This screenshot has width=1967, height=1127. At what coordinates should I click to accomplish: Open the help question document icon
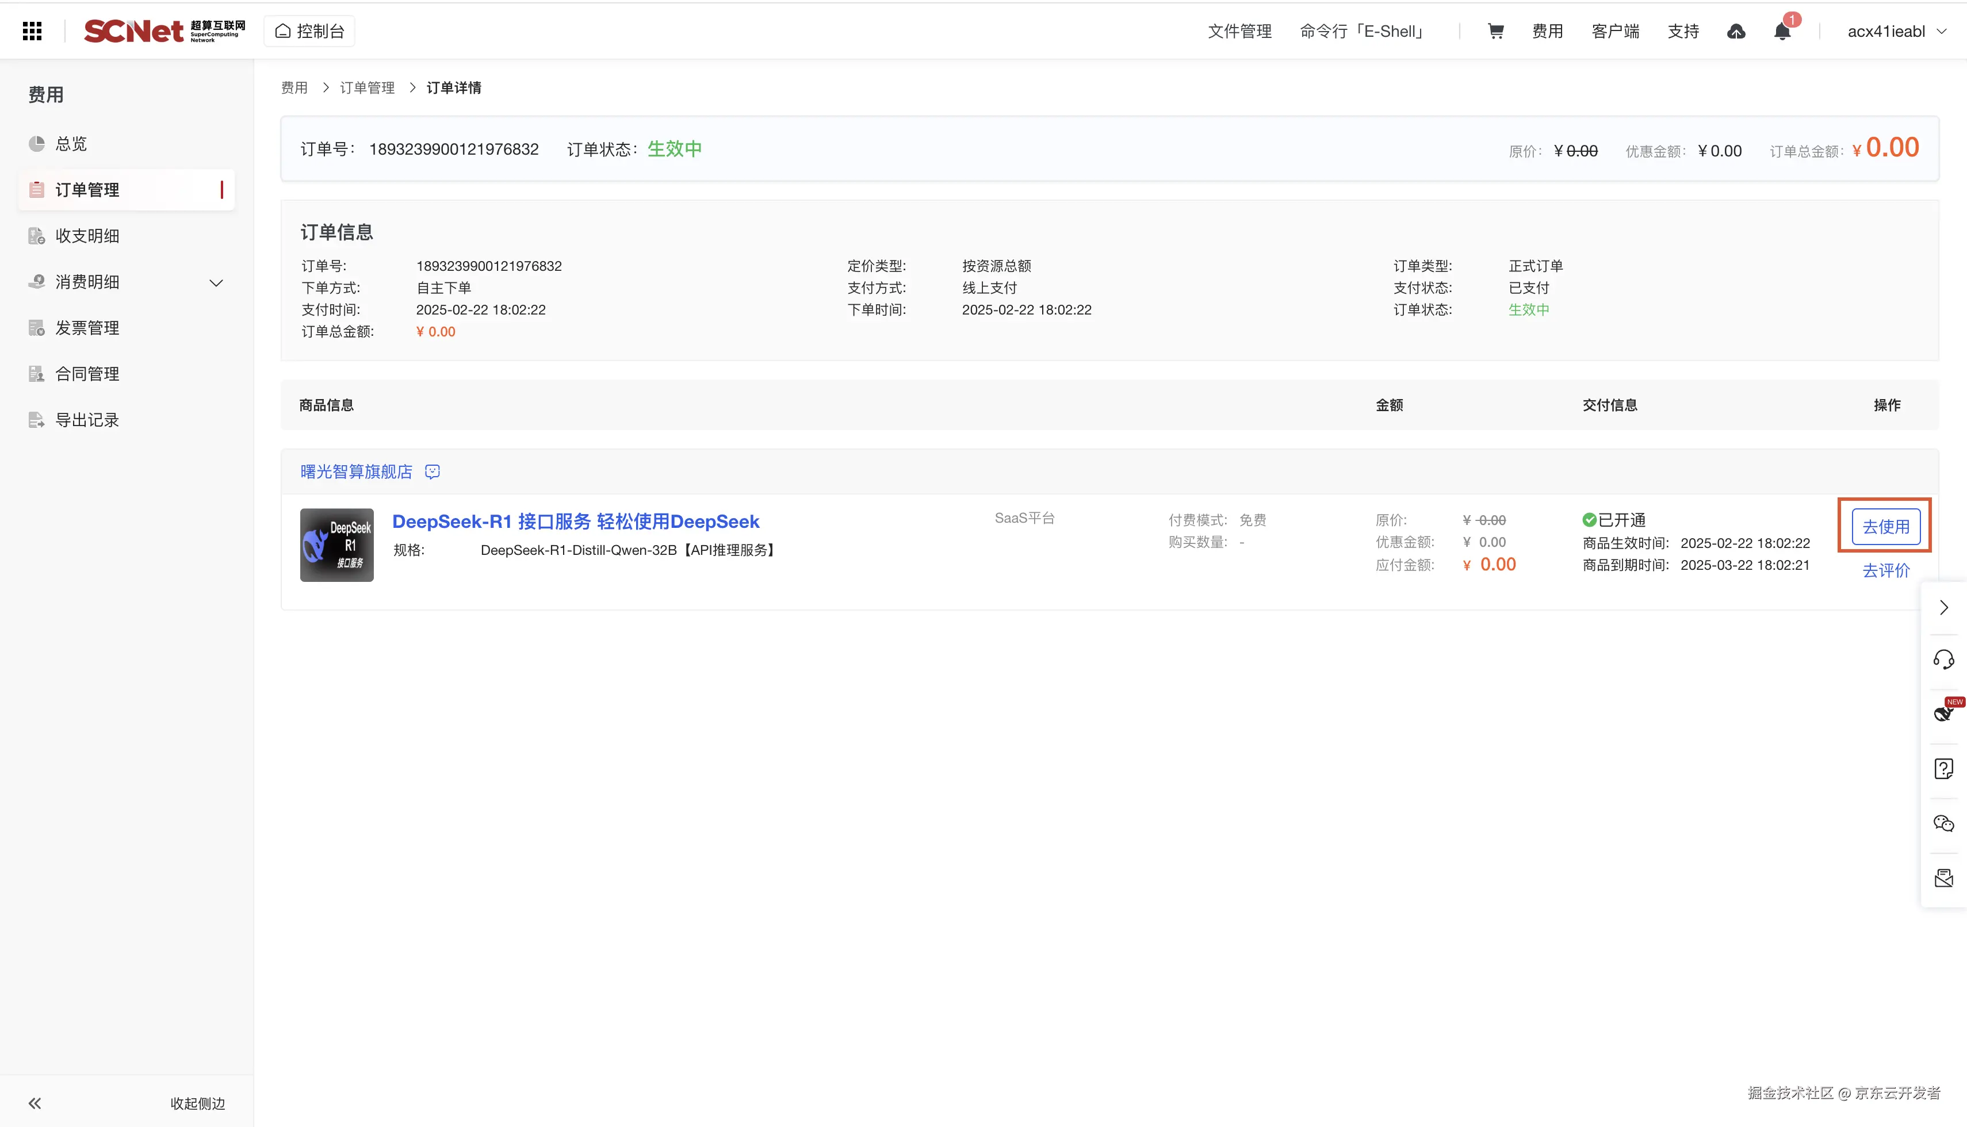click(1944, 769)
